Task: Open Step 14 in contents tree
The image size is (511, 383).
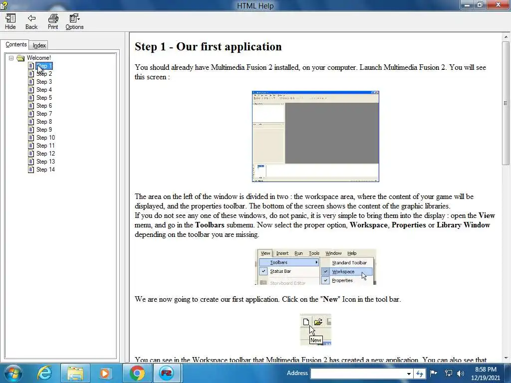Action: click(45, 170)
